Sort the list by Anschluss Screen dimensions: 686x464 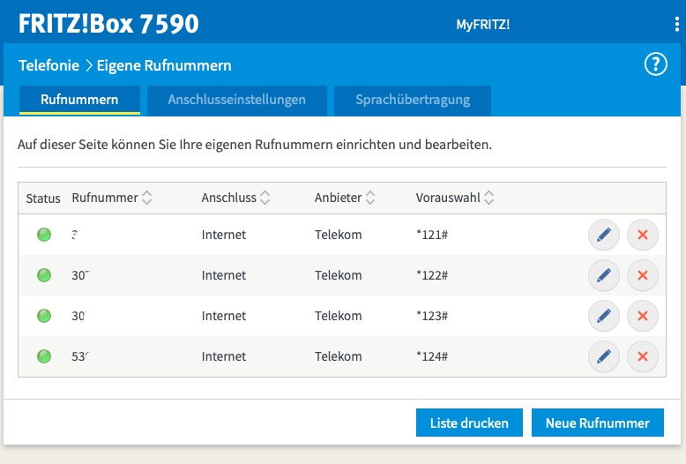coord(265,198)
